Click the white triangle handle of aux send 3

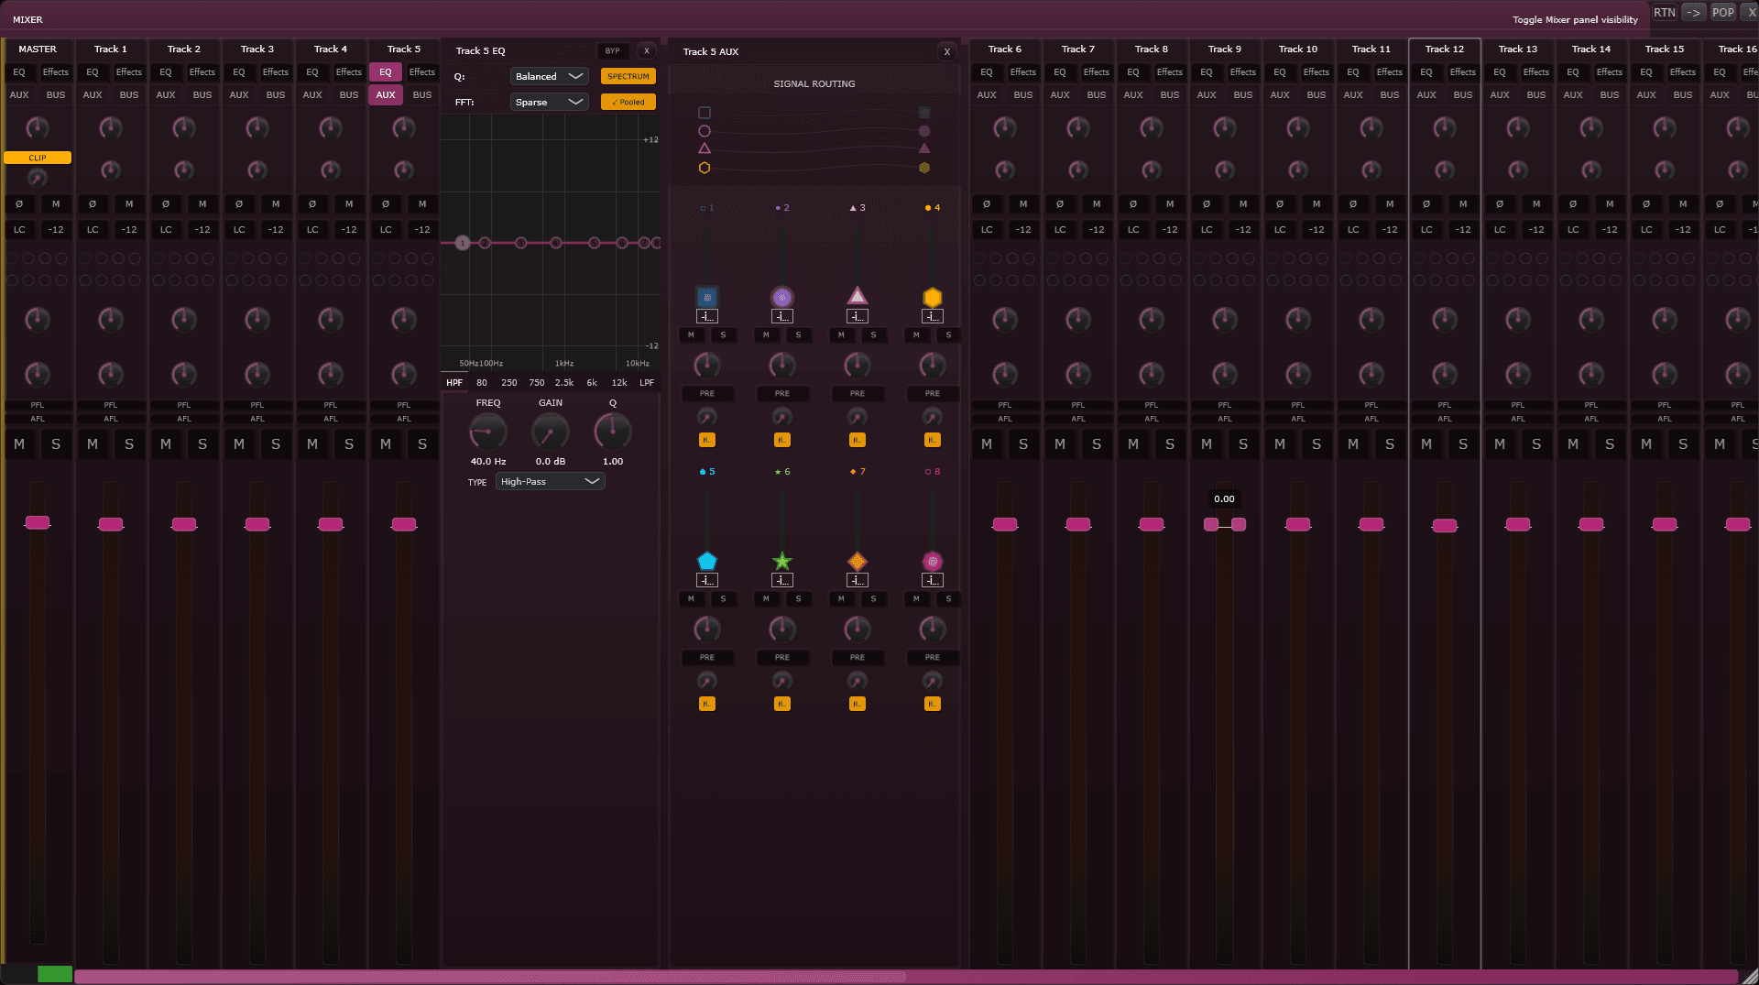857,295
